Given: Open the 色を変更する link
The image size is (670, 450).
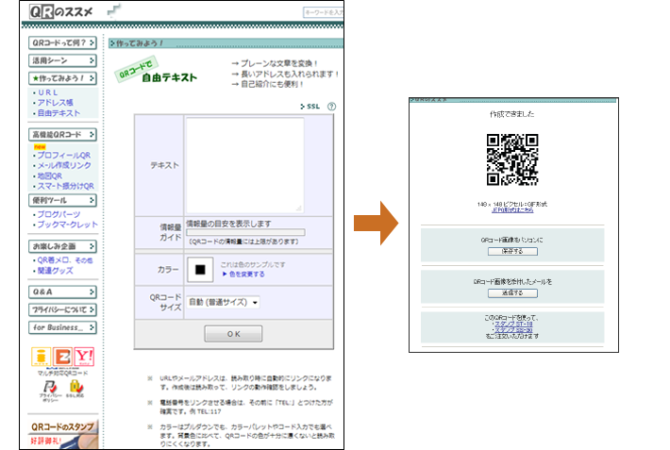Looking at the screenshot, I should (x=244, y=275).
